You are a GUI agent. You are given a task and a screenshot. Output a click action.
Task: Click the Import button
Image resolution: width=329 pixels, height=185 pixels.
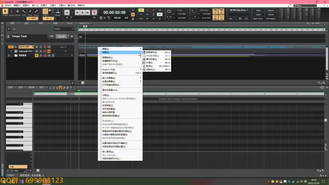tap(271, 11)
